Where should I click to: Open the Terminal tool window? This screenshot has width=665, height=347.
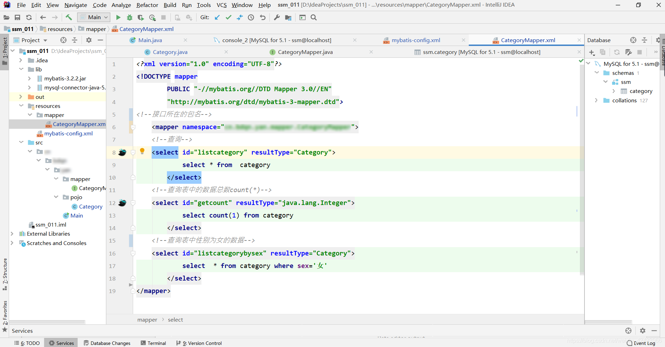point(153,343)
